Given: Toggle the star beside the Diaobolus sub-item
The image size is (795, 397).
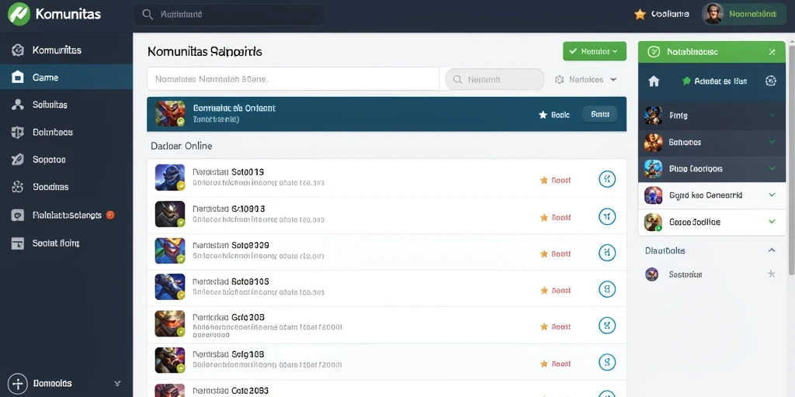Looking at the screenshot, I should (771, 274).
